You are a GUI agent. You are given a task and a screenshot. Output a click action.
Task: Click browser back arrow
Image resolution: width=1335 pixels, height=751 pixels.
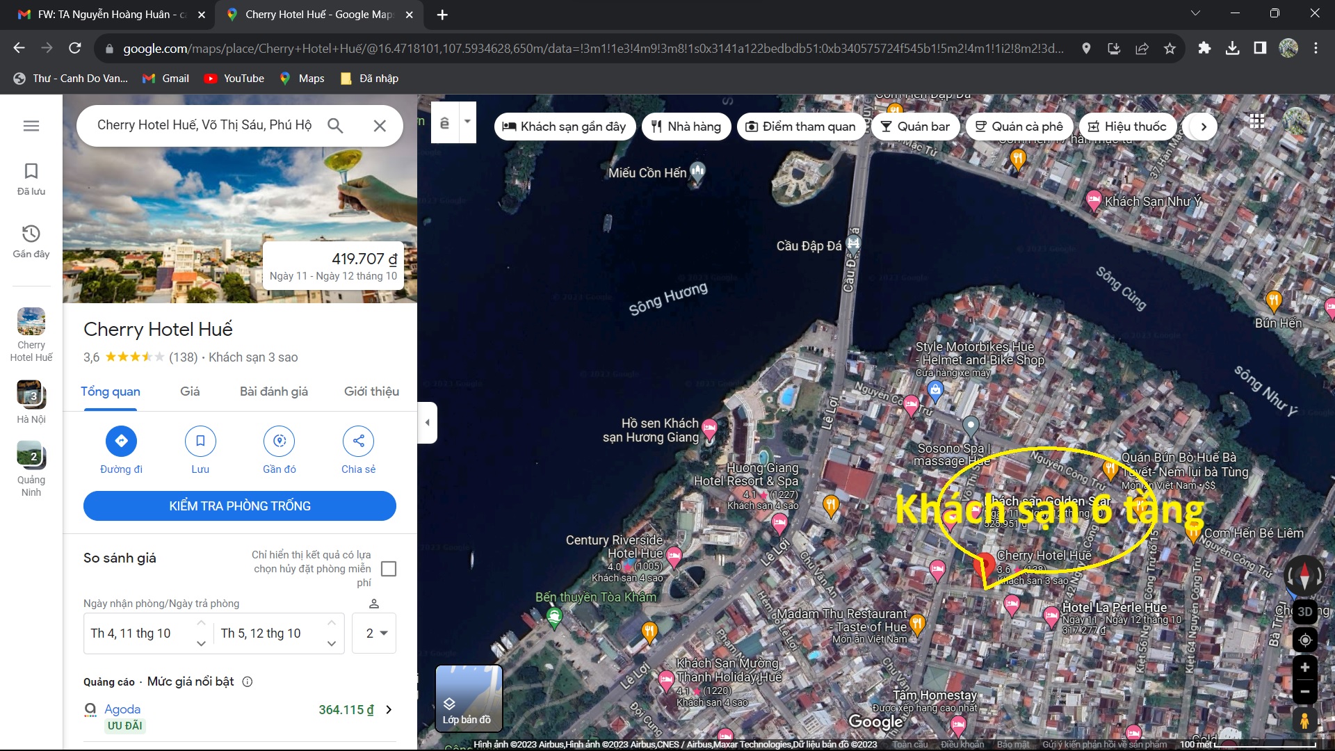coord(19,48)
